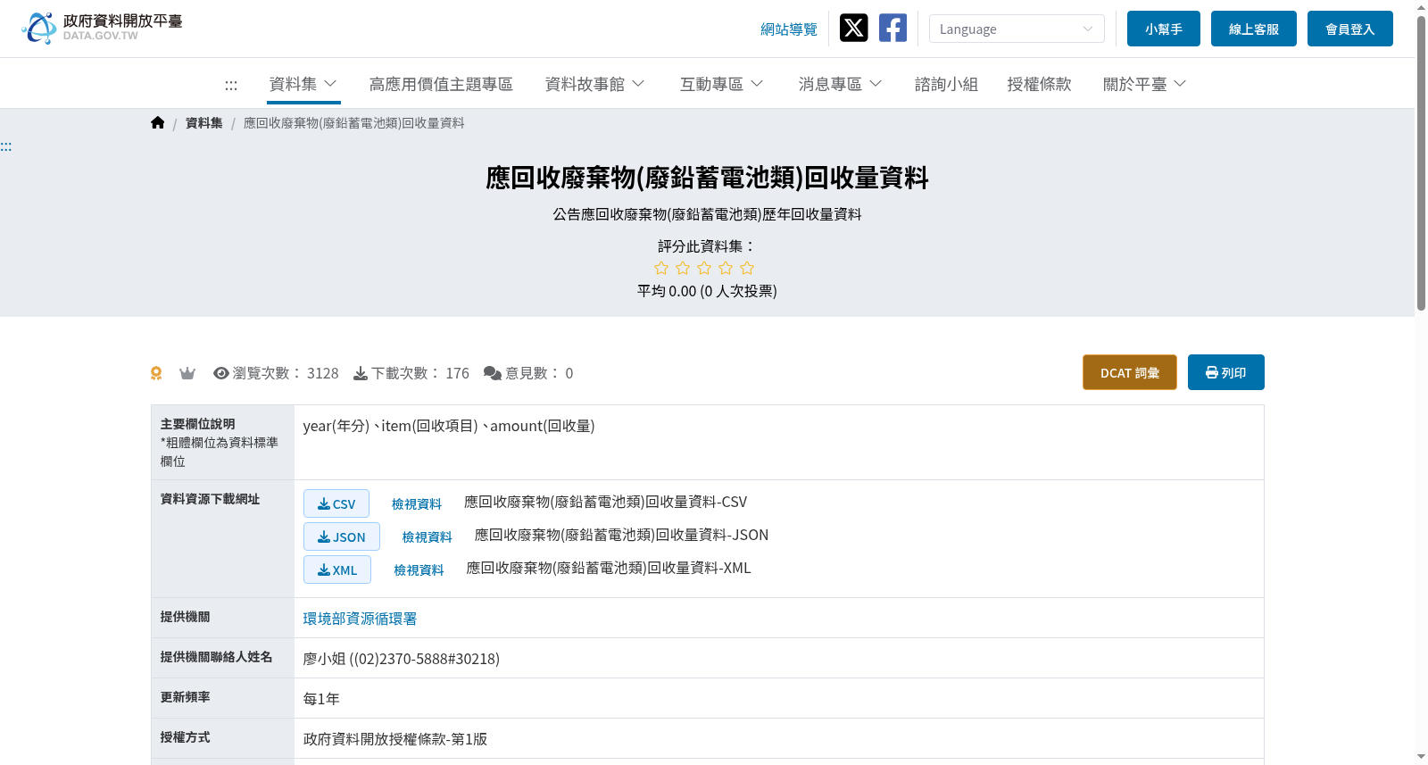
Task: Open the Language dropdown
Action: [x=1017, y=29]
